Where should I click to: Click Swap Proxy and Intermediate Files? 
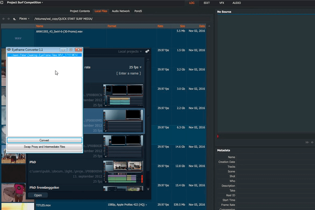44,147
